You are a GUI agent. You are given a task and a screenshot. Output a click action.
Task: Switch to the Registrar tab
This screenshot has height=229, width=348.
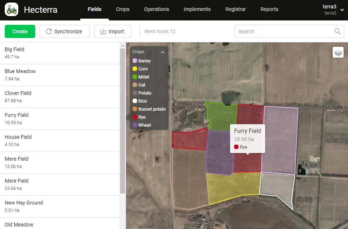pos(236,9)
